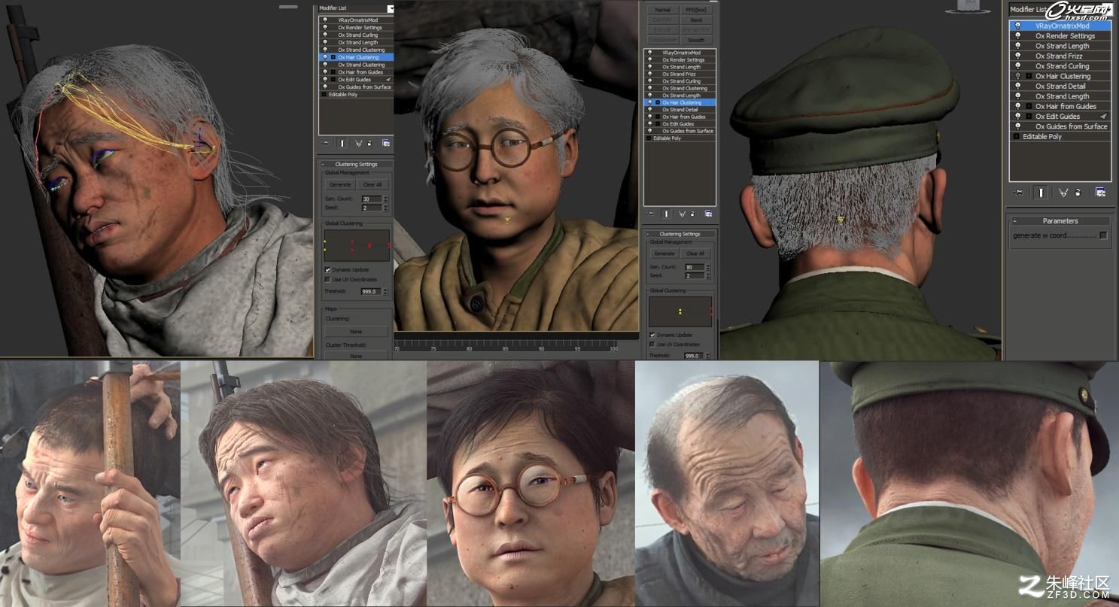
Task: Select Ox Render Settings in left panel
Action: pyautogui.click(x=360, y=27)
